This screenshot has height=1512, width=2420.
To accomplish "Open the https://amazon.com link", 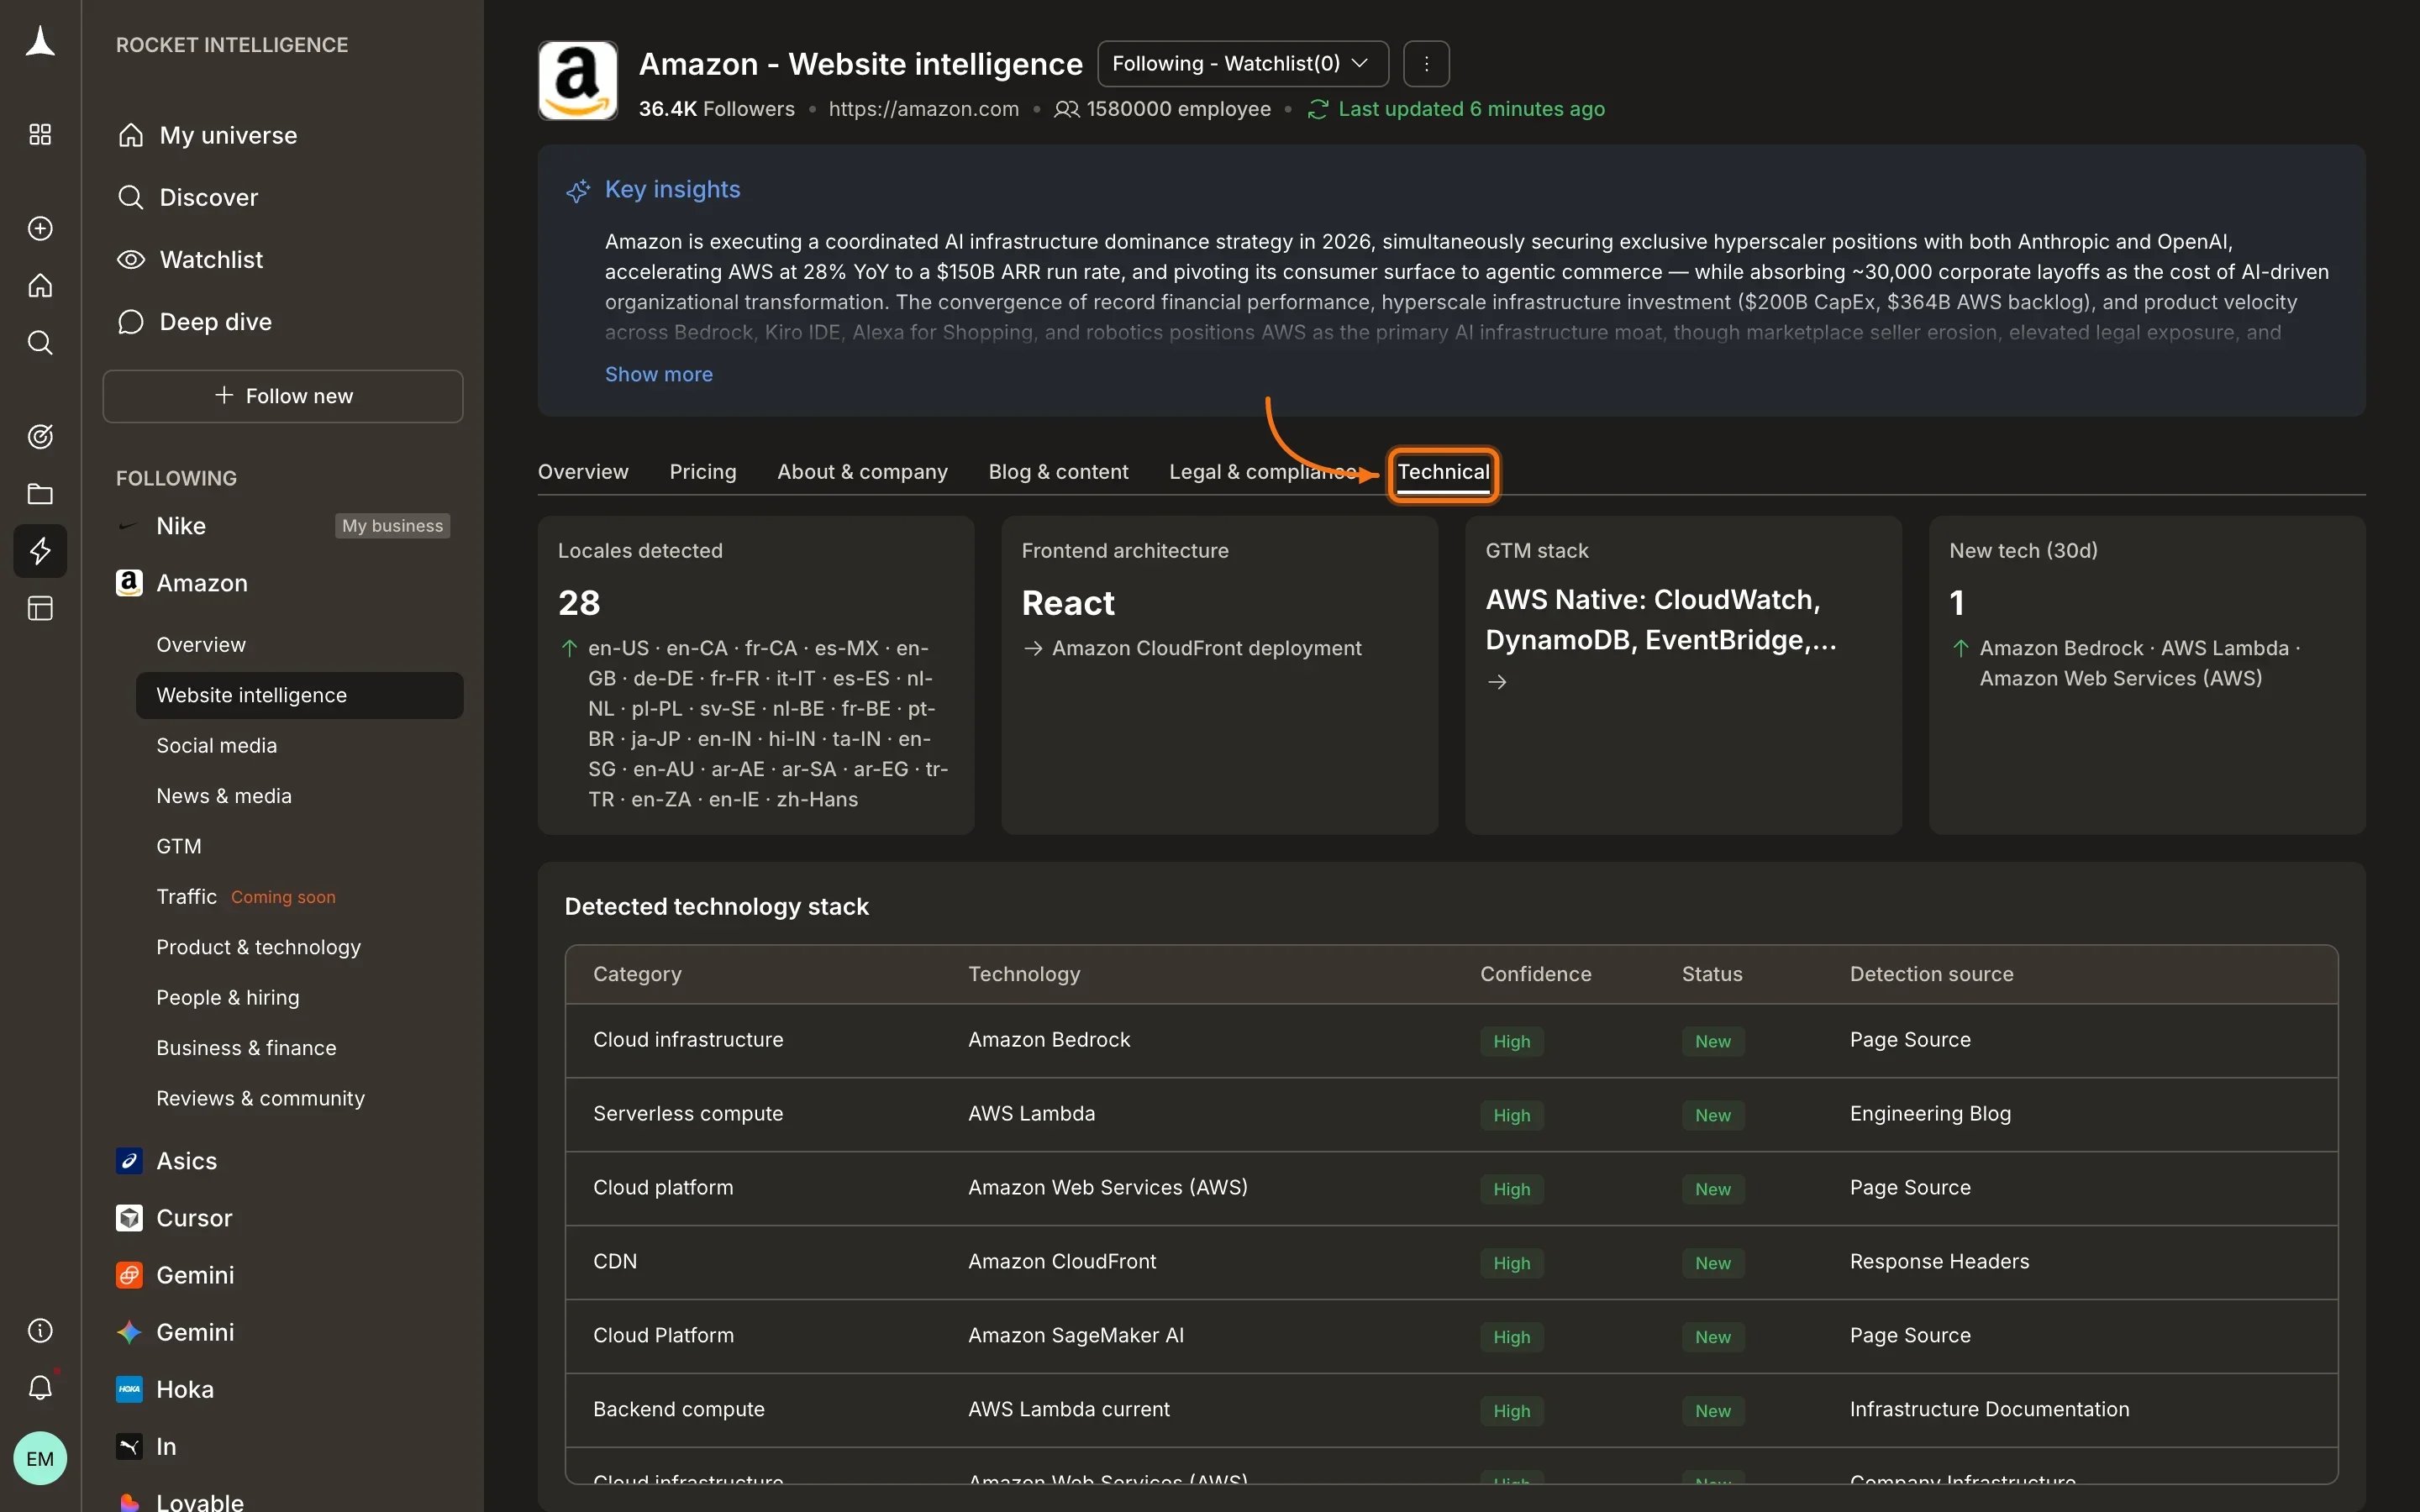I will click(x=923, y=109).
